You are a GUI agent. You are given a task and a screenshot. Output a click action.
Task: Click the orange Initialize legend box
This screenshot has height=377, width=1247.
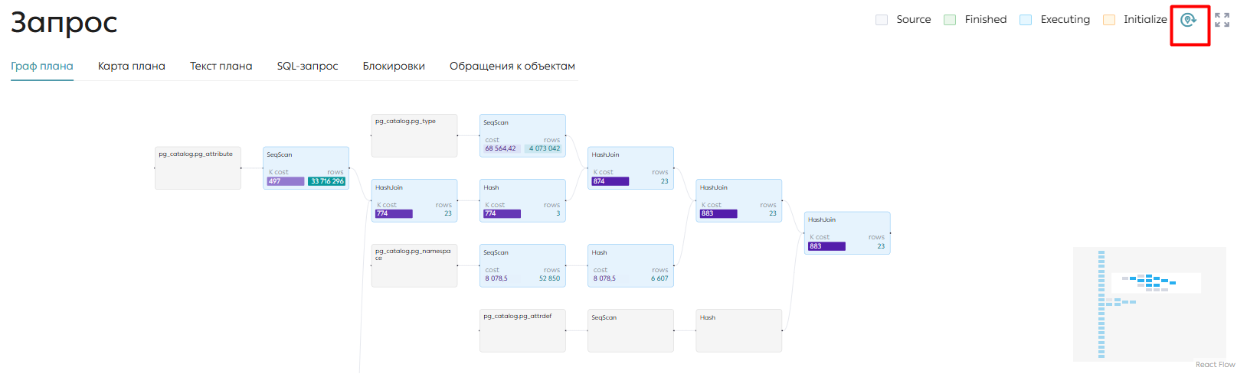(1109, 20)
